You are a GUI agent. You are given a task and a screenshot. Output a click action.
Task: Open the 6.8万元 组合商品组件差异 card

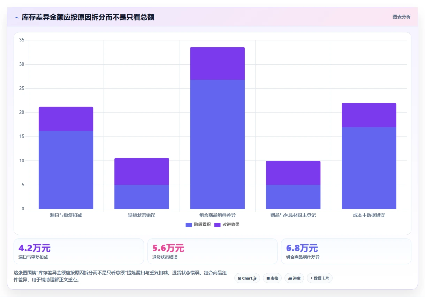pos(346,251)
